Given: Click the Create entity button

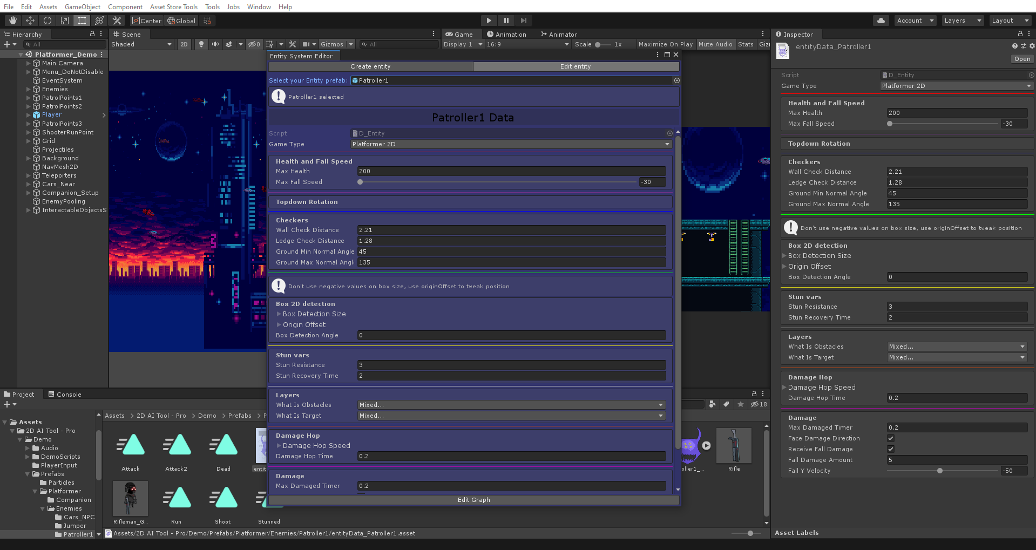Looking at the screenshot, I should (x=370, y=66).
